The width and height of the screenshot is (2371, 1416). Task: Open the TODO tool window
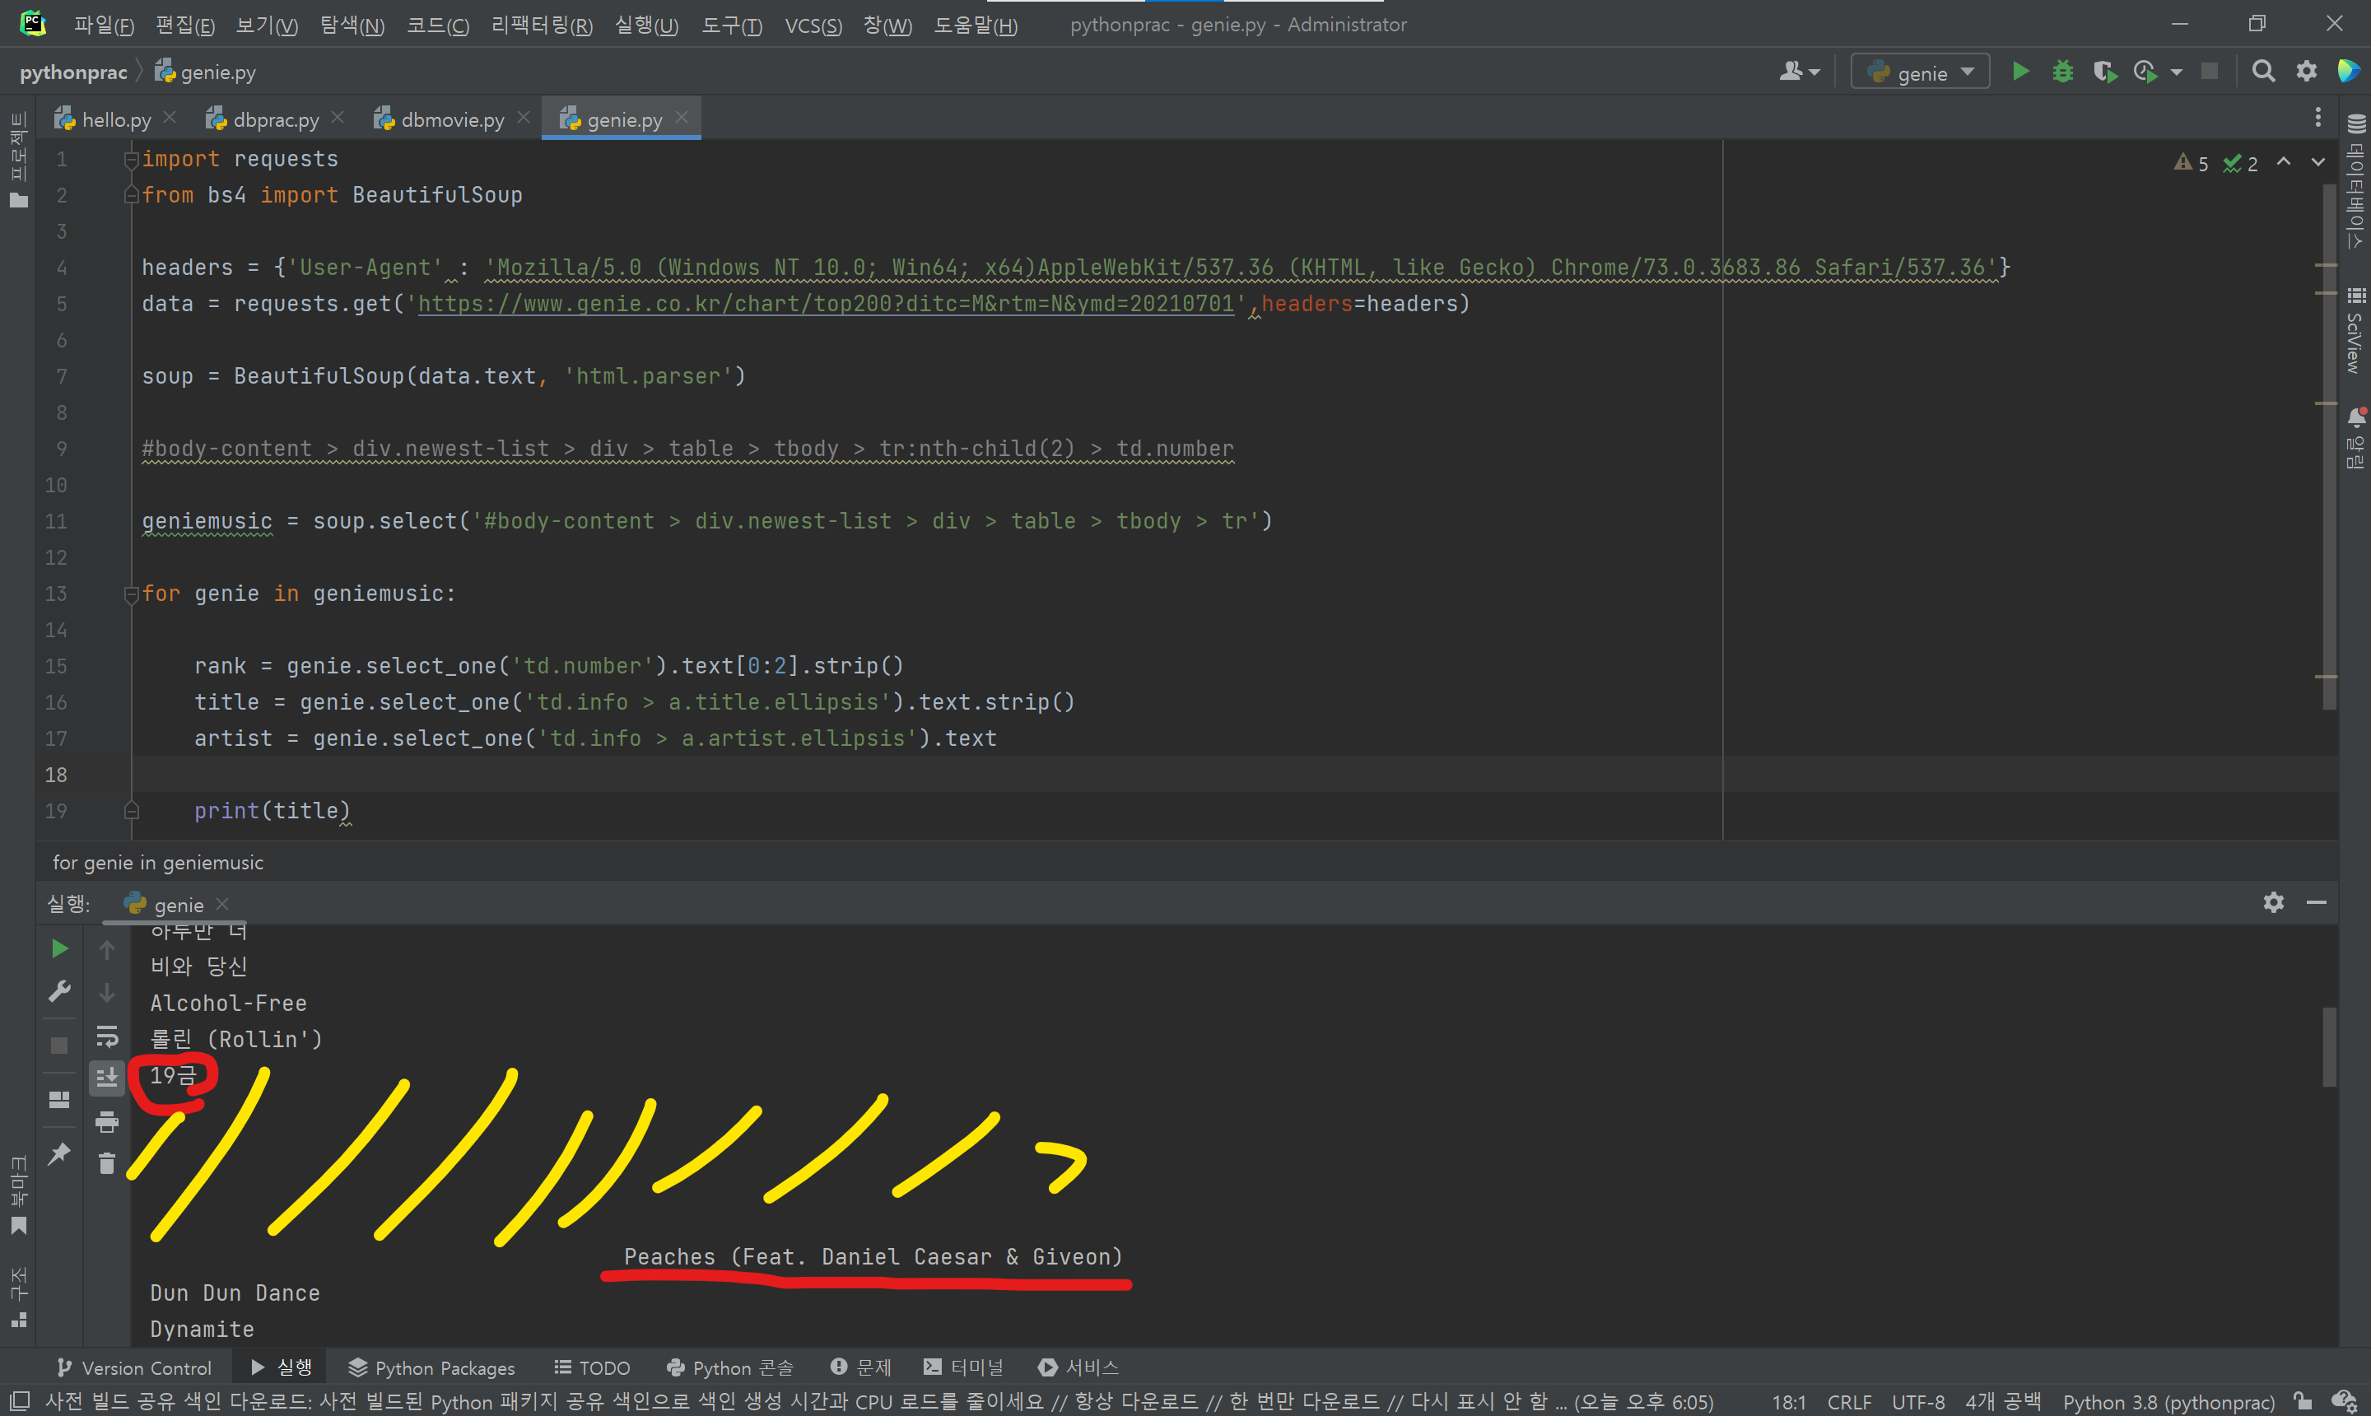pyautogui.click(x=593, y=1367)
